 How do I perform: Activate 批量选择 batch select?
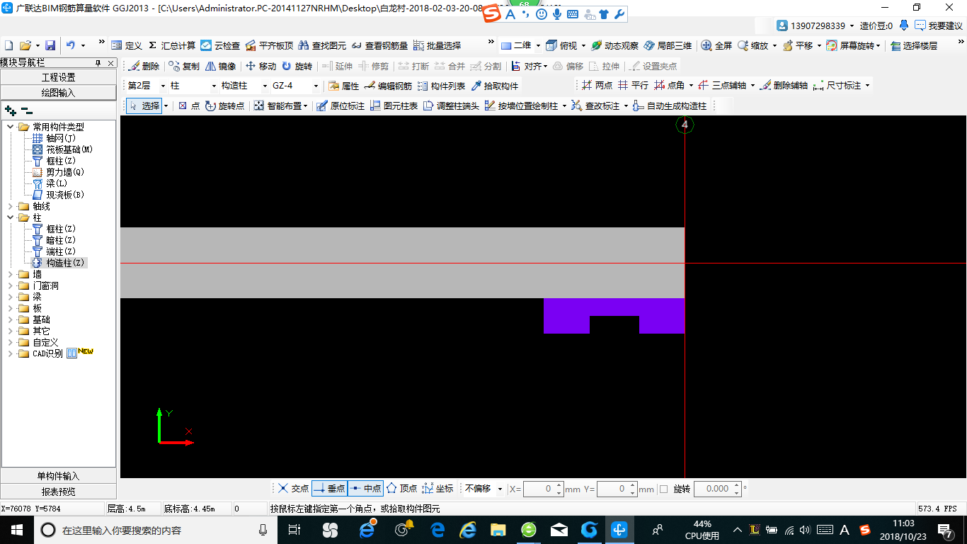(x=437, y=45)
